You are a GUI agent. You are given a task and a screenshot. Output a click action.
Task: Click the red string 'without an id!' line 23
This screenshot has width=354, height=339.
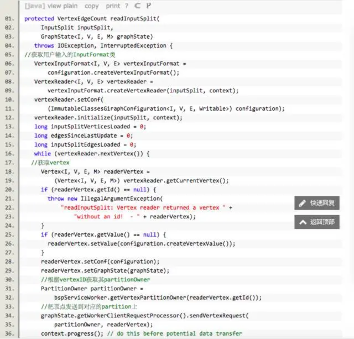coord(98,217)
